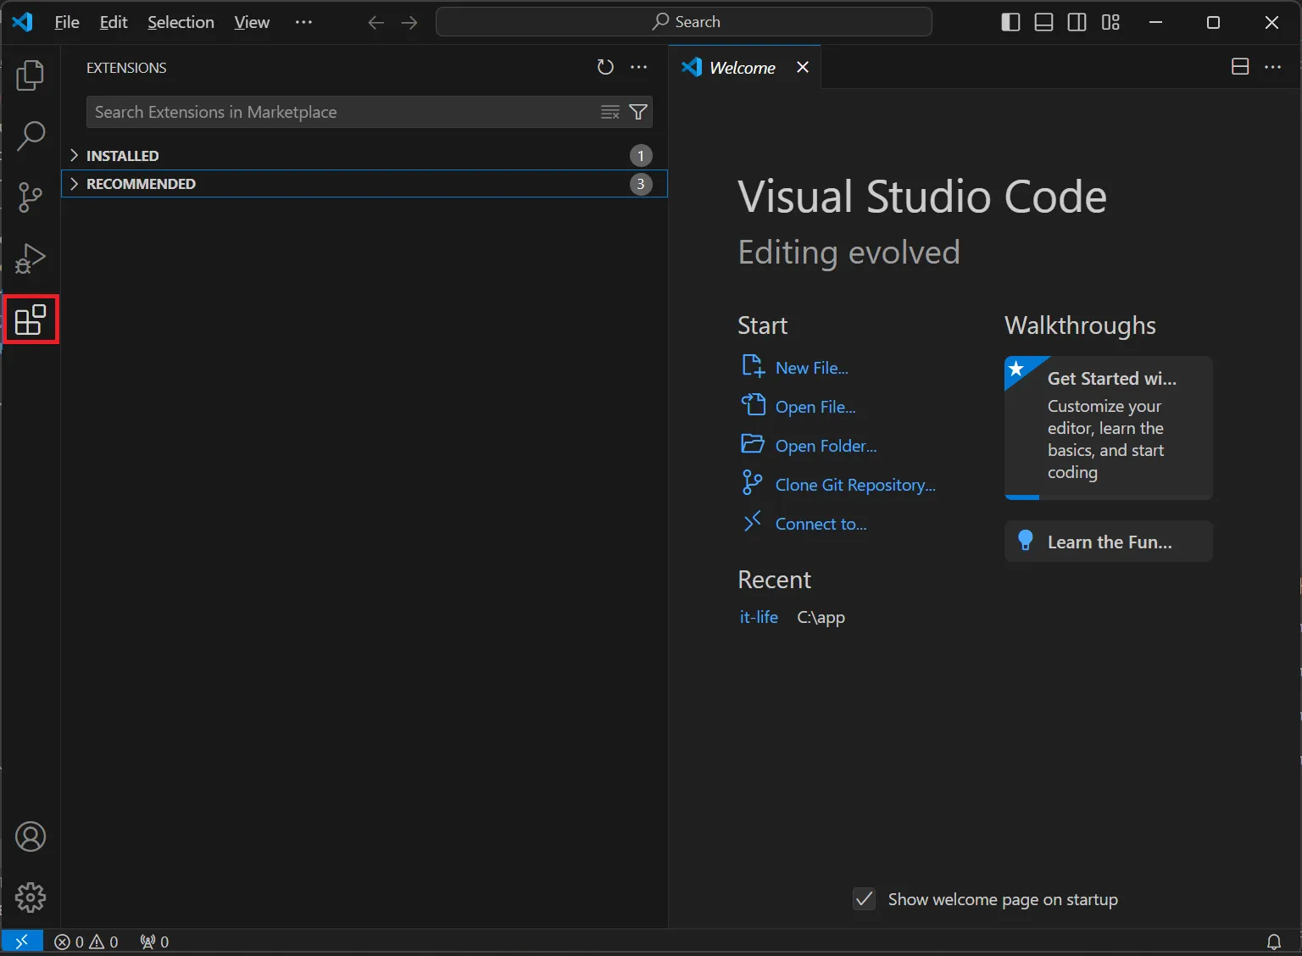
Task: Toggle primary side bar layout icon
Action: (x=1010, y=22)
